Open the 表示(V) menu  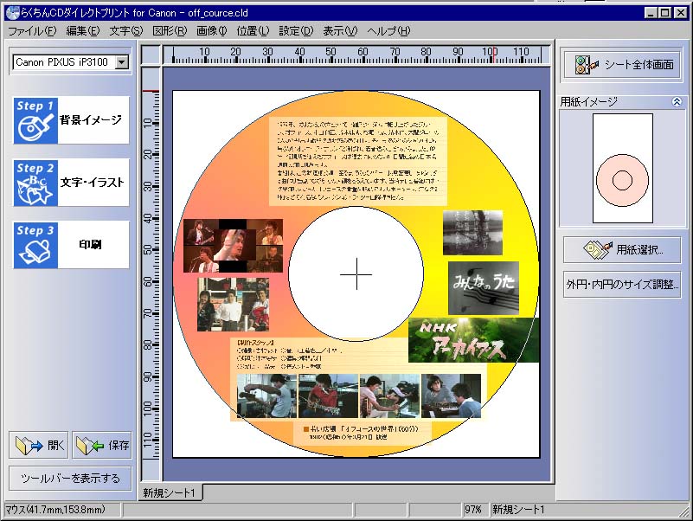coord(339,31)
